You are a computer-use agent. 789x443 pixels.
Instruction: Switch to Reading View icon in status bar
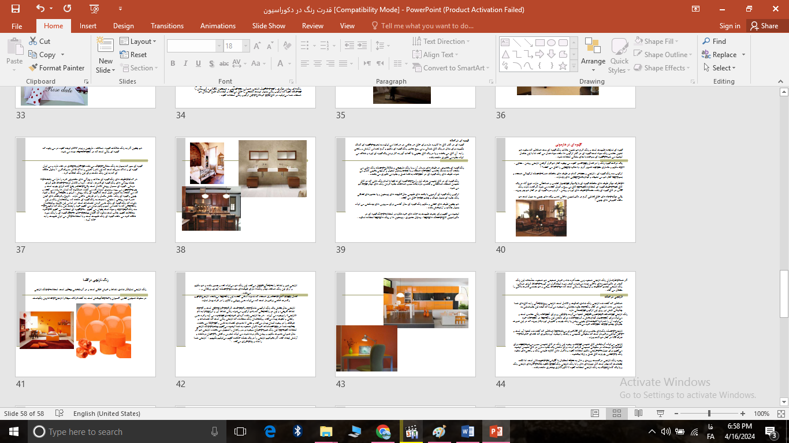(x=638, y=414)
